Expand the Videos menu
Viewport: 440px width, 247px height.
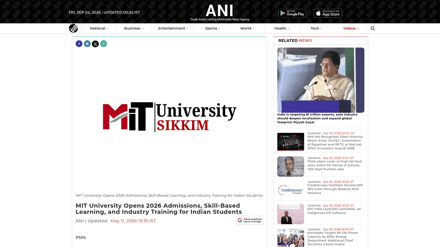click(351, 28)
